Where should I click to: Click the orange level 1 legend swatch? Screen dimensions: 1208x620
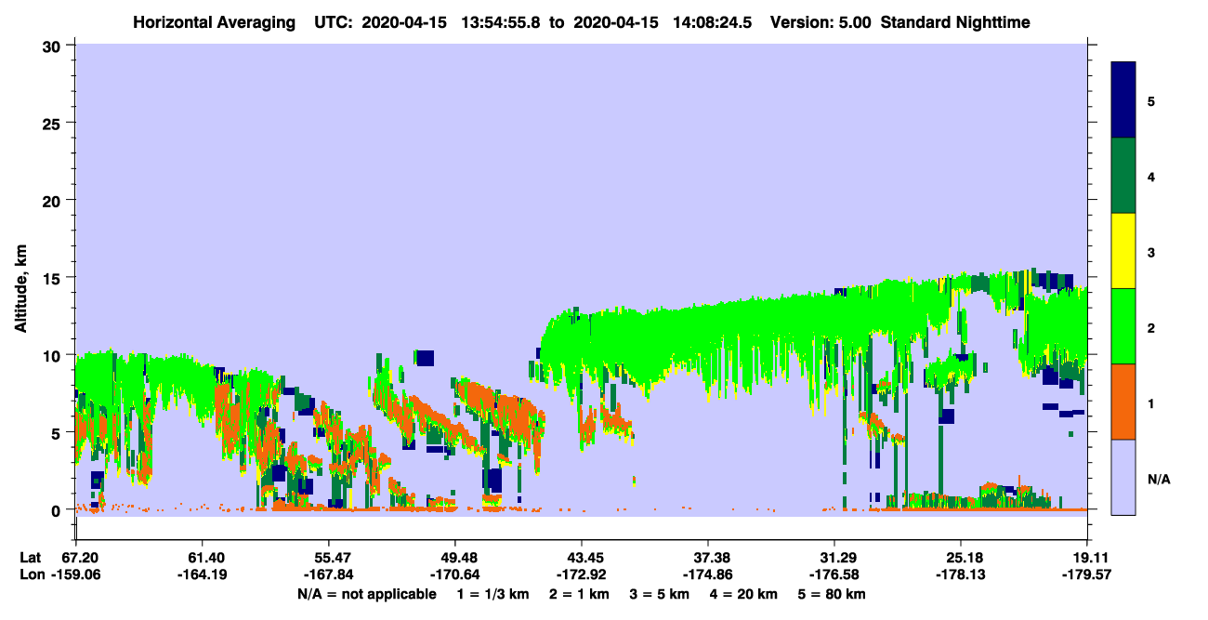[x=1123, y=402]
